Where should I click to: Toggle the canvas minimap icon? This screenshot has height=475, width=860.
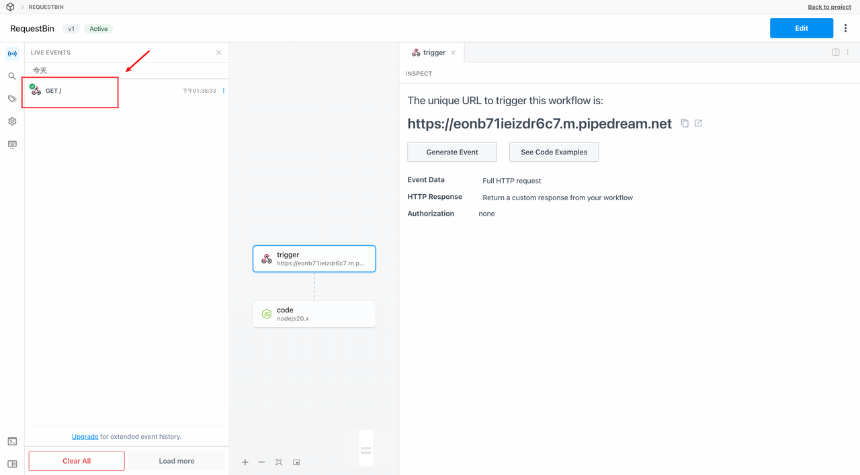296,462
